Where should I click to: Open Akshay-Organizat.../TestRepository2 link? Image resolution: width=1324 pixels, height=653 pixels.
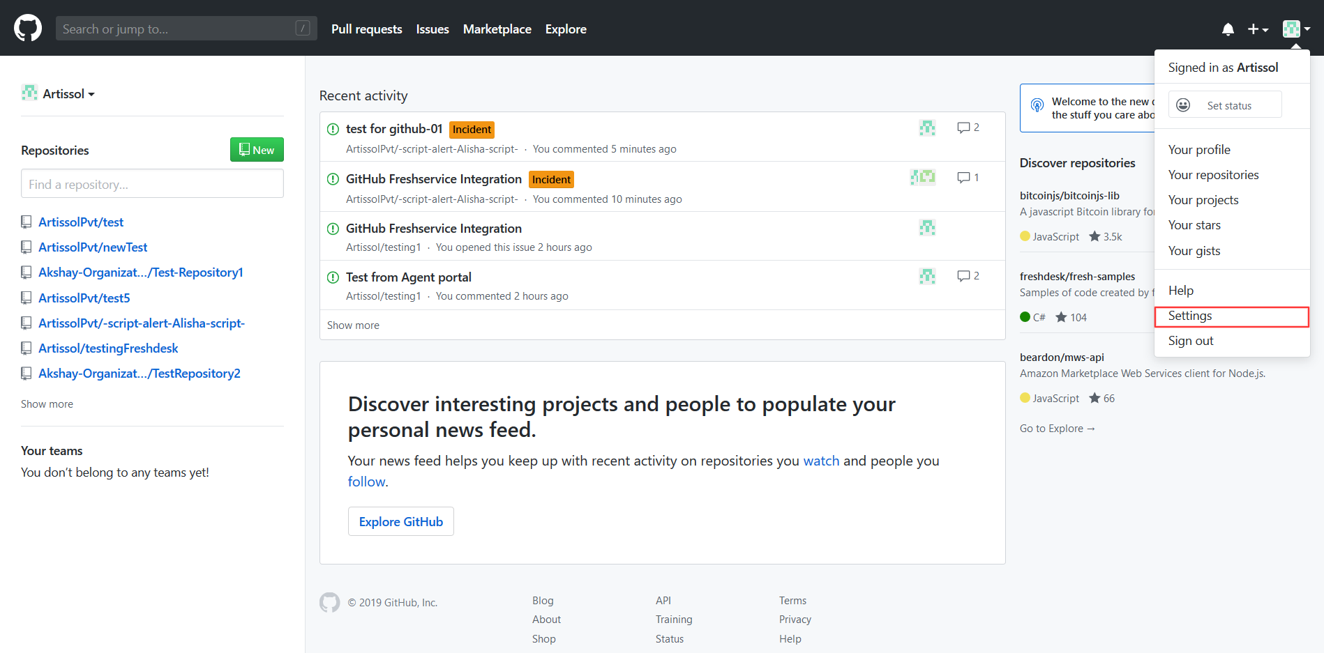coord(140,374)
